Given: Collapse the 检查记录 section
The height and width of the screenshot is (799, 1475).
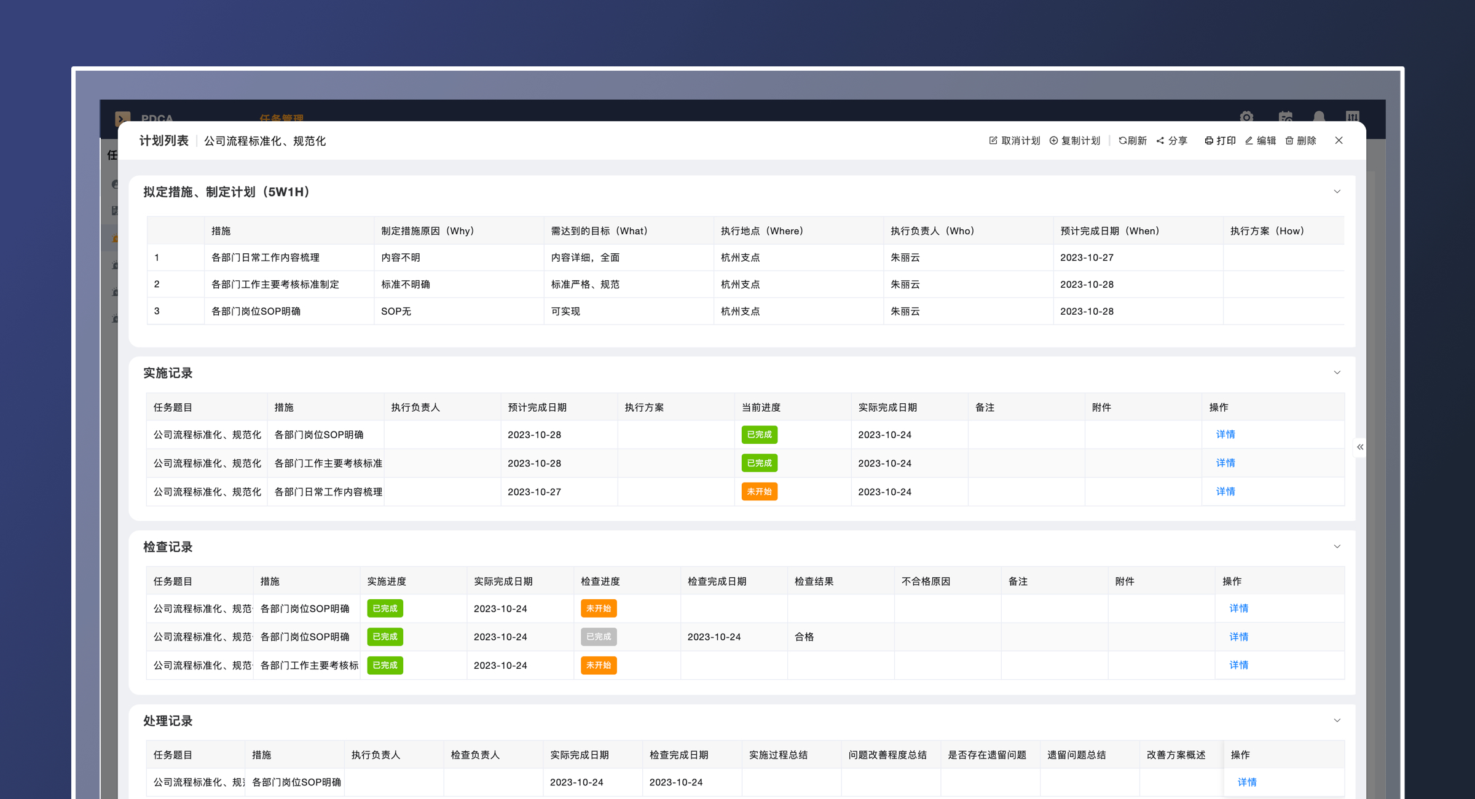Looking at the screenshot, I should 1337,546.
